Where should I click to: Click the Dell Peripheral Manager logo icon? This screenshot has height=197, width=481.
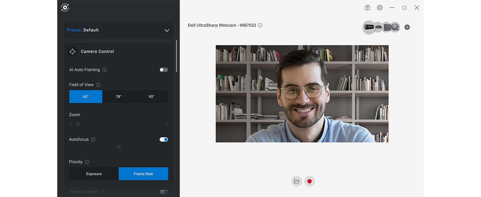65,8
